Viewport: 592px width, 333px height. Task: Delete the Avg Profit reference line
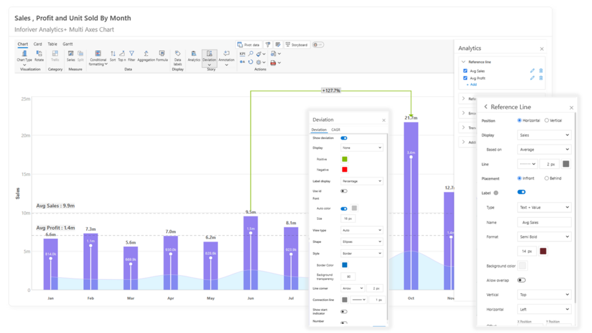541,78
